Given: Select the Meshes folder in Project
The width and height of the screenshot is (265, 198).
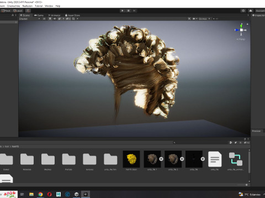Looking at the screenshot, I should pyautogui.click(x=48, y=159).
